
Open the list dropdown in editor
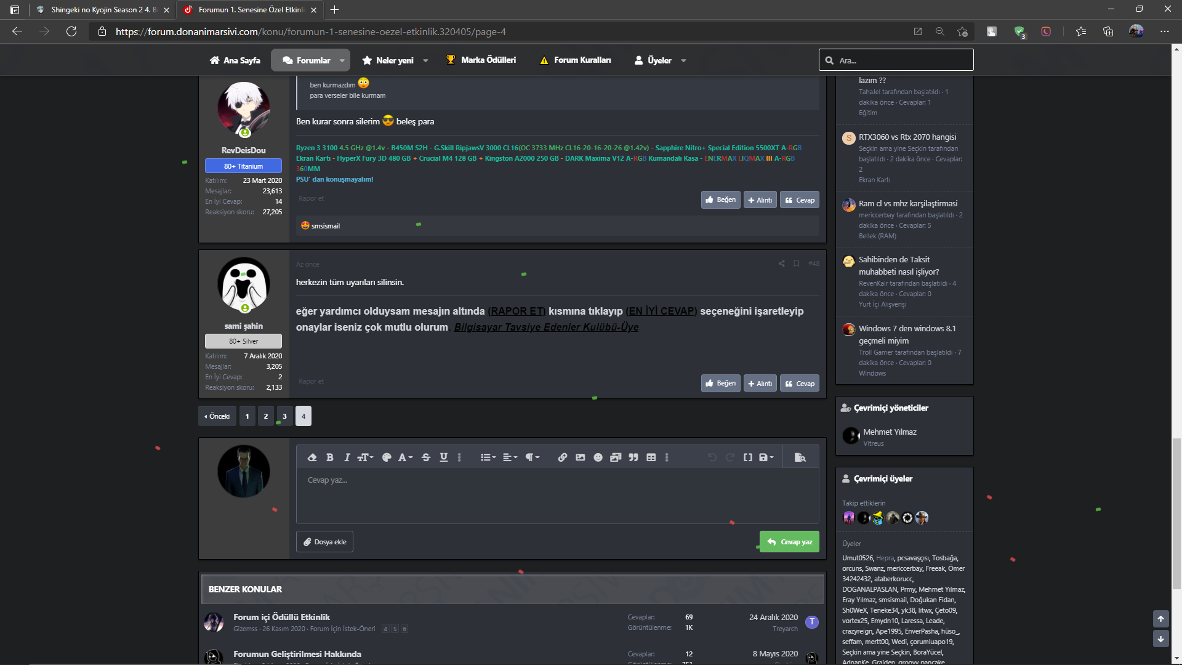[488, 457]
